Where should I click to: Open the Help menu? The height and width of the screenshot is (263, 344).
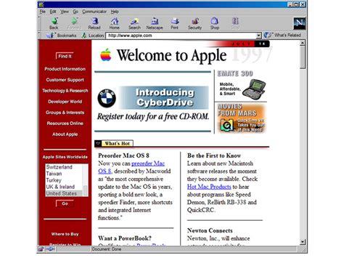click(115, 12)
